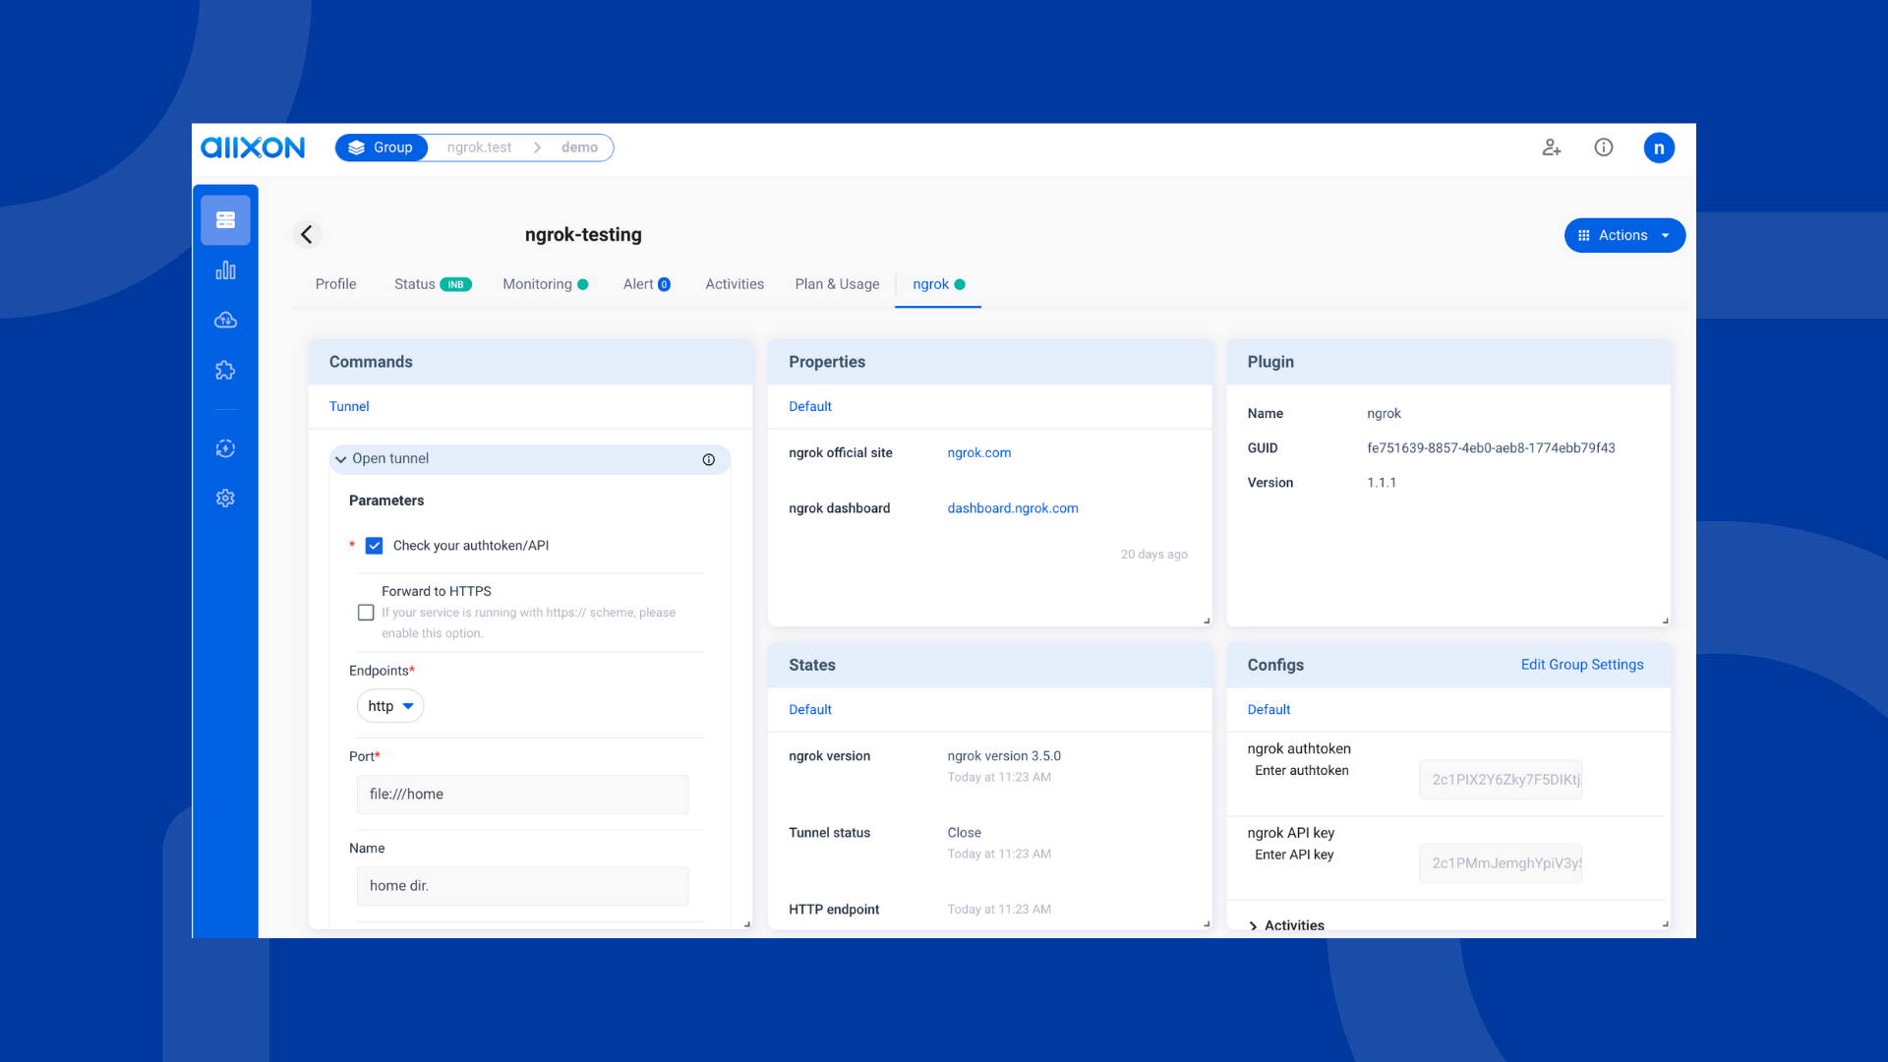Open the bar chart sidebar icon

[x=225, y=270]
